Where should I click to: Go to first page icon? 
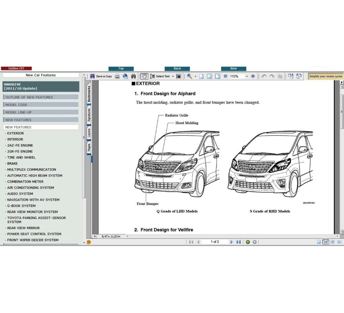coord(191,242)
